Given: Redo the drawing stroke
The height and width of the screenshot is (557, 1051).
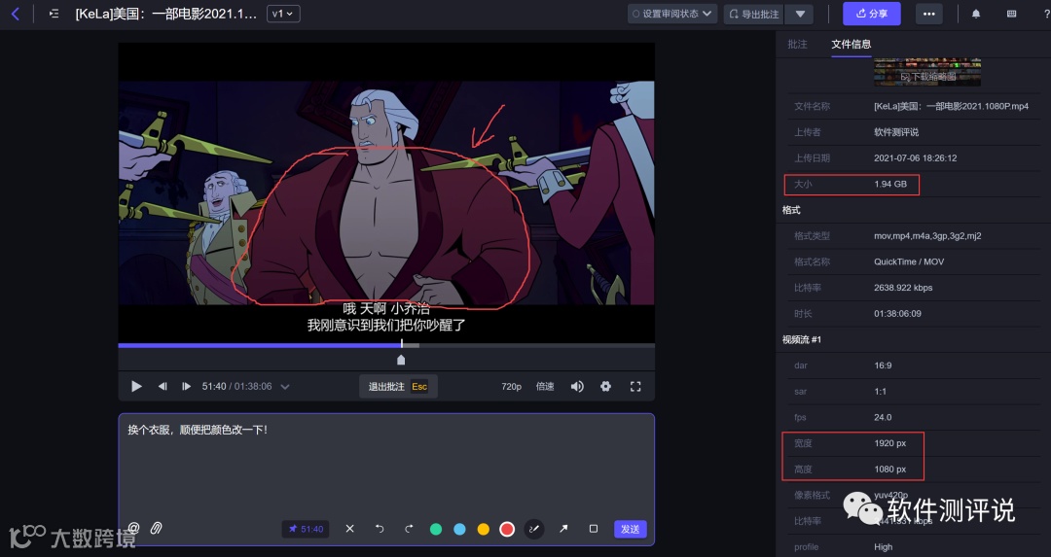Looking at the screenshot, I should [x=409, y=529].
